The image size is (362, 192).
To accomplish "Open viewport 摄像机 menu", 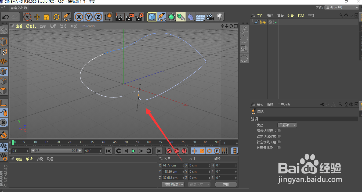I will click(x=31, y=26).
